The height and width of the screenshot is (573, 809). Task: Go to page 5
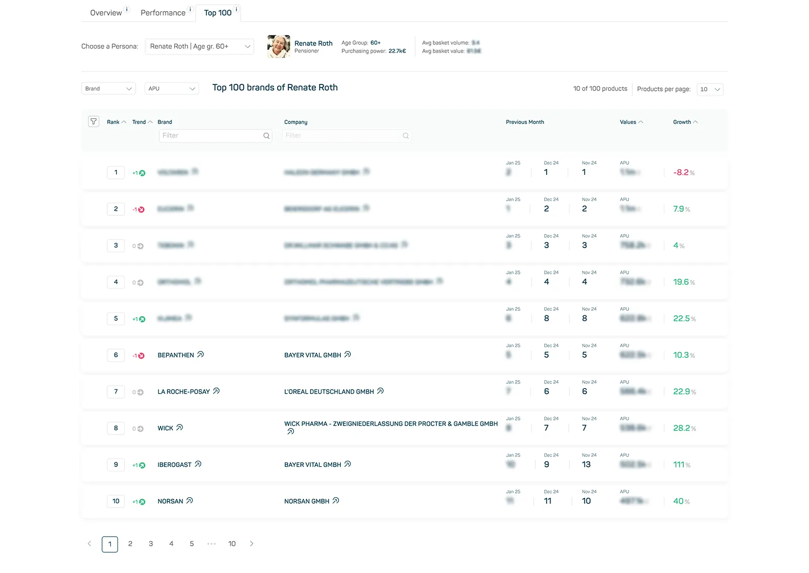(192, 544)
